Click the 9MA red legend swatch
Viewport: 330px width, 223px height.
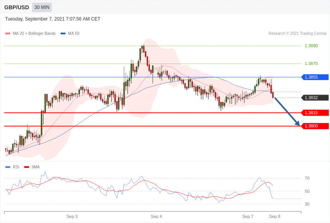pos(26,167)
